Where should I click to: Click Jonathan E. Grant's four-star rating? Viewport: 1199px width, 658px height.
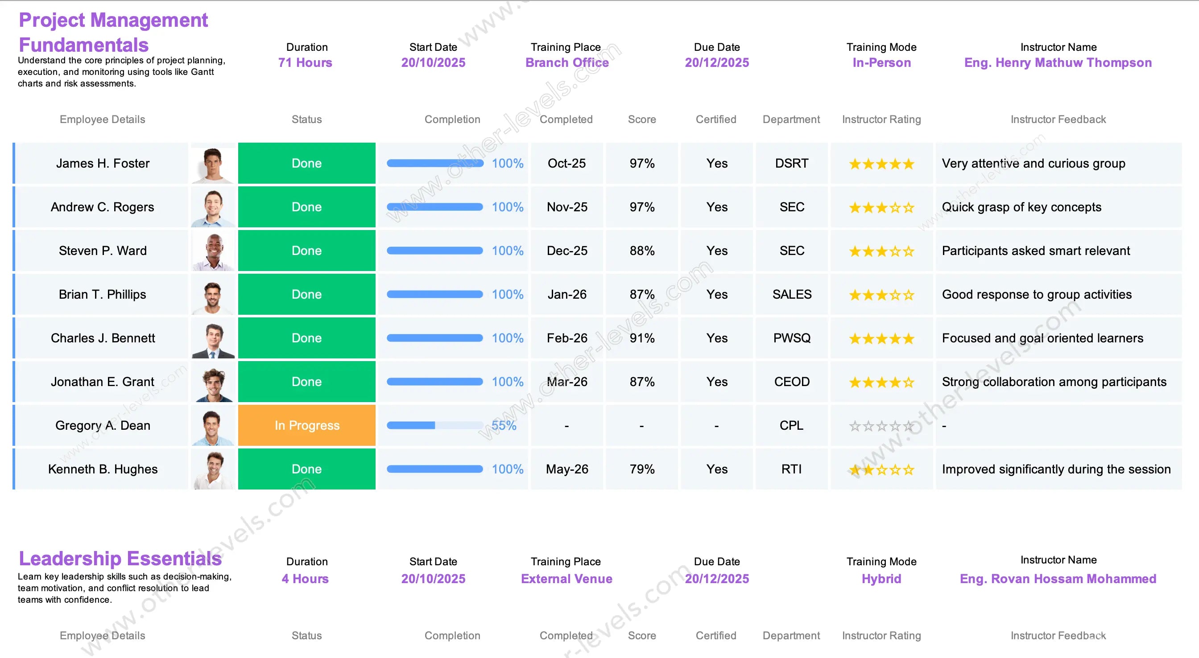coord(881,382)
